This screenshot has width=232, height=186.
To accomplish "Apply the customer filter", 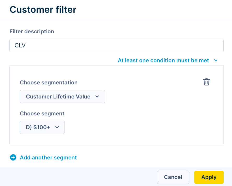I will pyautogui.click(x=209, y=177).
